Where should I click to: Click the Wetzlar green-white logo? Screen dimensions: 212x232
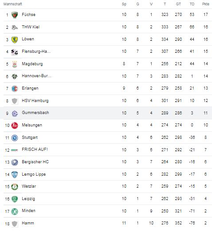[x=15, y=187]
